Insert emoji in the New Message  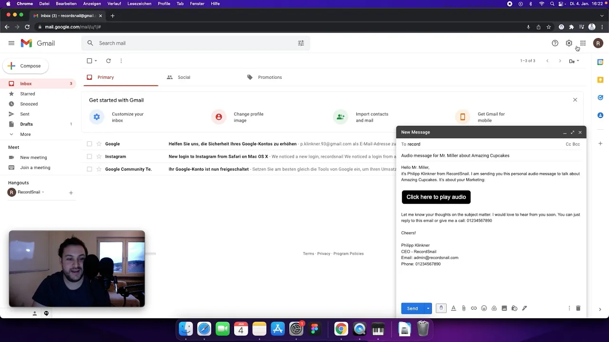pos(484,308)
